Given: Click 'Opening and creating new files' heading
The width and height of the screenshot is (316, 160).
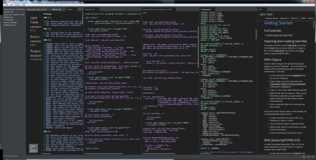Looking at the screenshot, I should tap(286, 41).
